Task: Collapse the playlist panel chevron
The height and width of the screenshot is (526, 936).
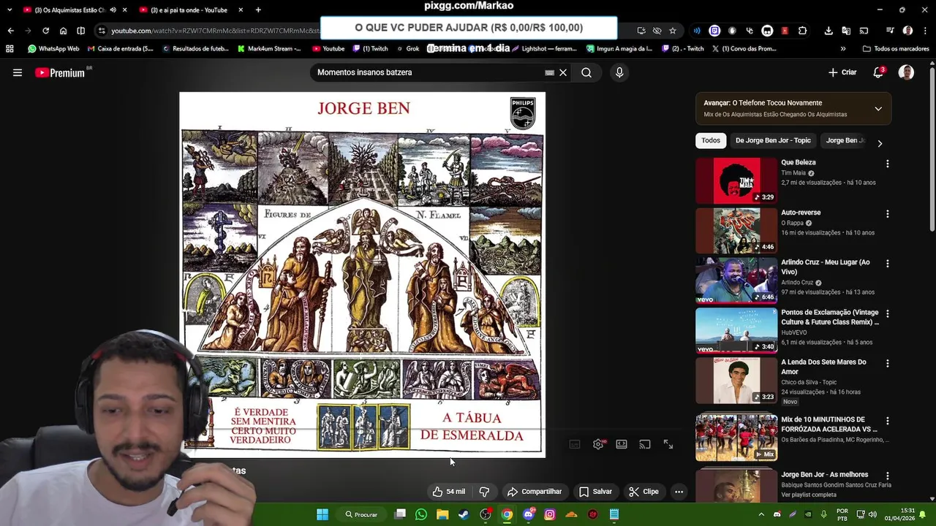Action: click(878, 109)
